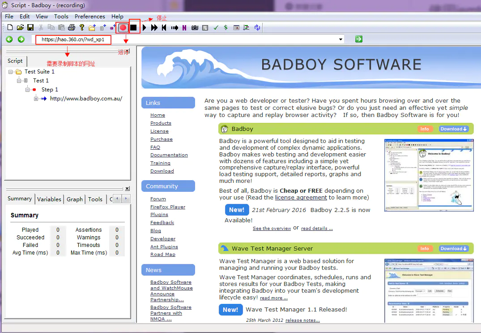Play the script with the single triangle button
Viewport: 481px width, 333px height.
144,28
